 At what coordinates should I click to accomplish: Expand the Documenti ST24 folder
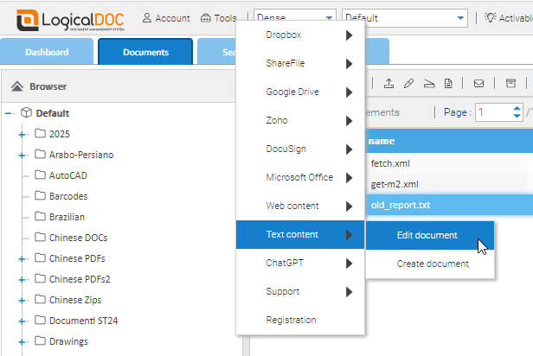pos(22,321)
